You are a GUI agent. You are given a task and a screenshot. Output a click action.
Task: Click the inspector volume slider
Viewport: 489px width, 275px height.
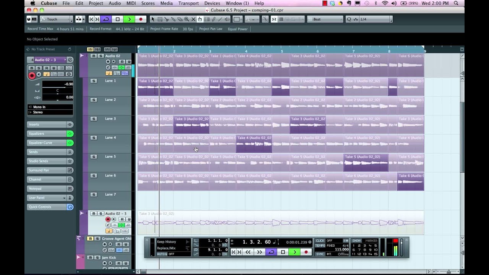[x=58, y=84]
